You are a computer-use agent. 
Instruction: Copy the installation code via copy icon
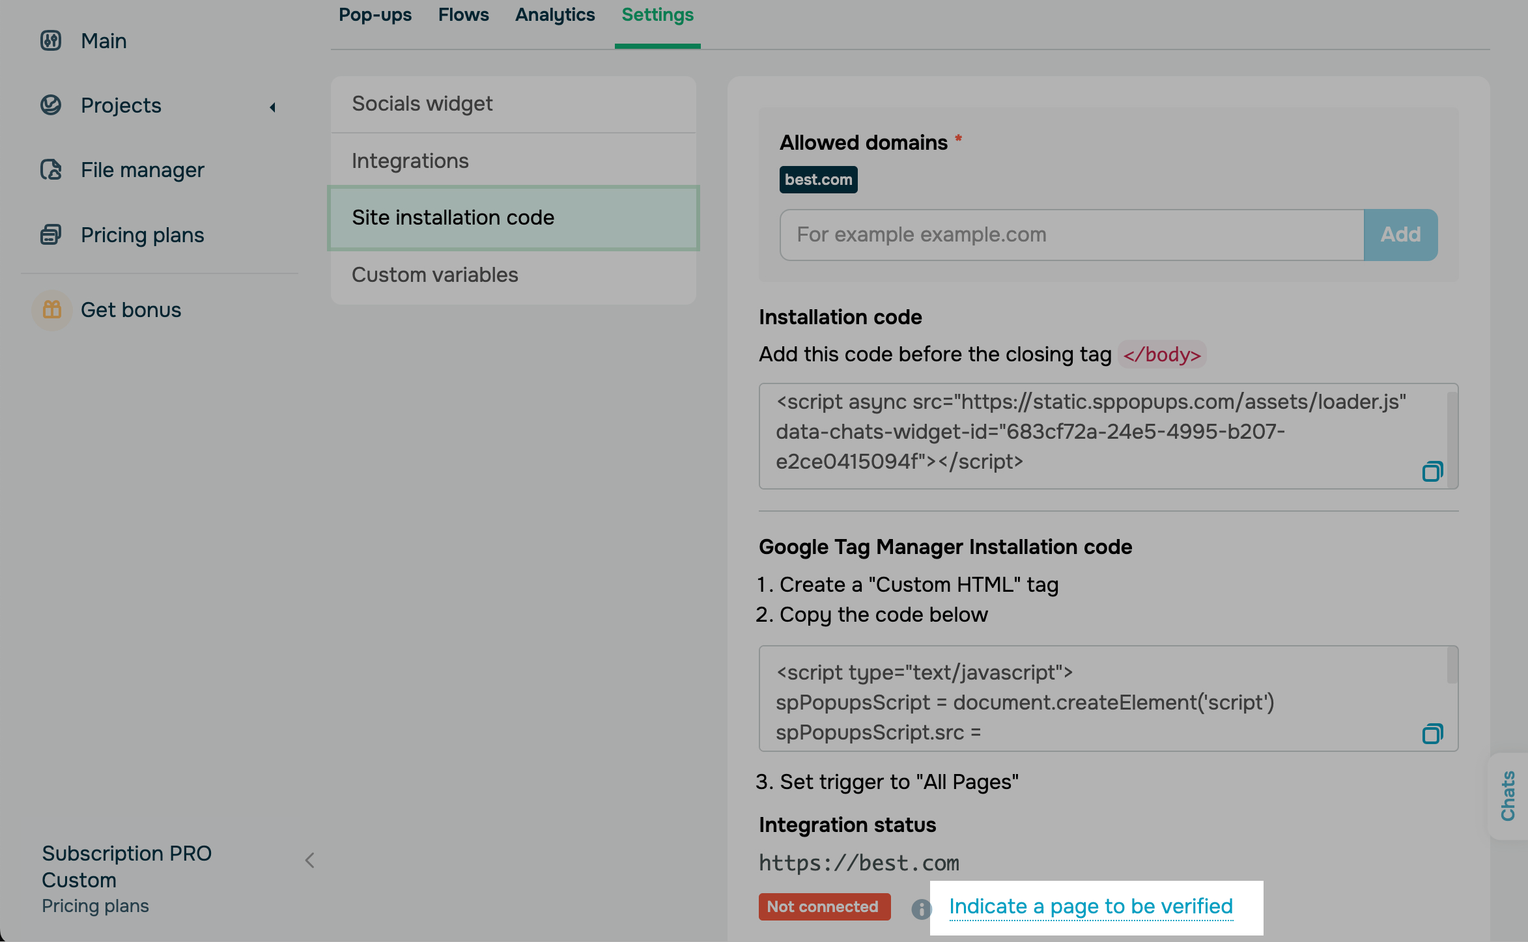point(1432,471)
